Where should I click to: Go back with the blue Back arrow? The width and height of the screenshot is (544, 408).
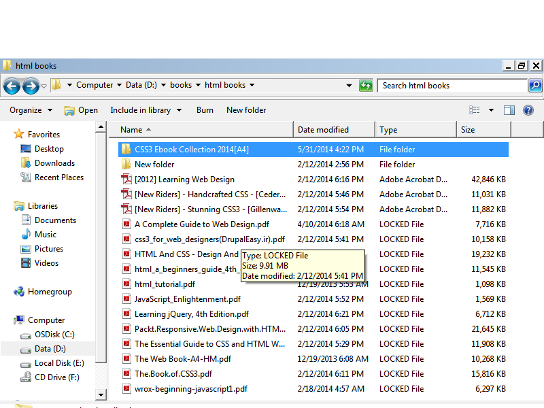coord(12,86)
